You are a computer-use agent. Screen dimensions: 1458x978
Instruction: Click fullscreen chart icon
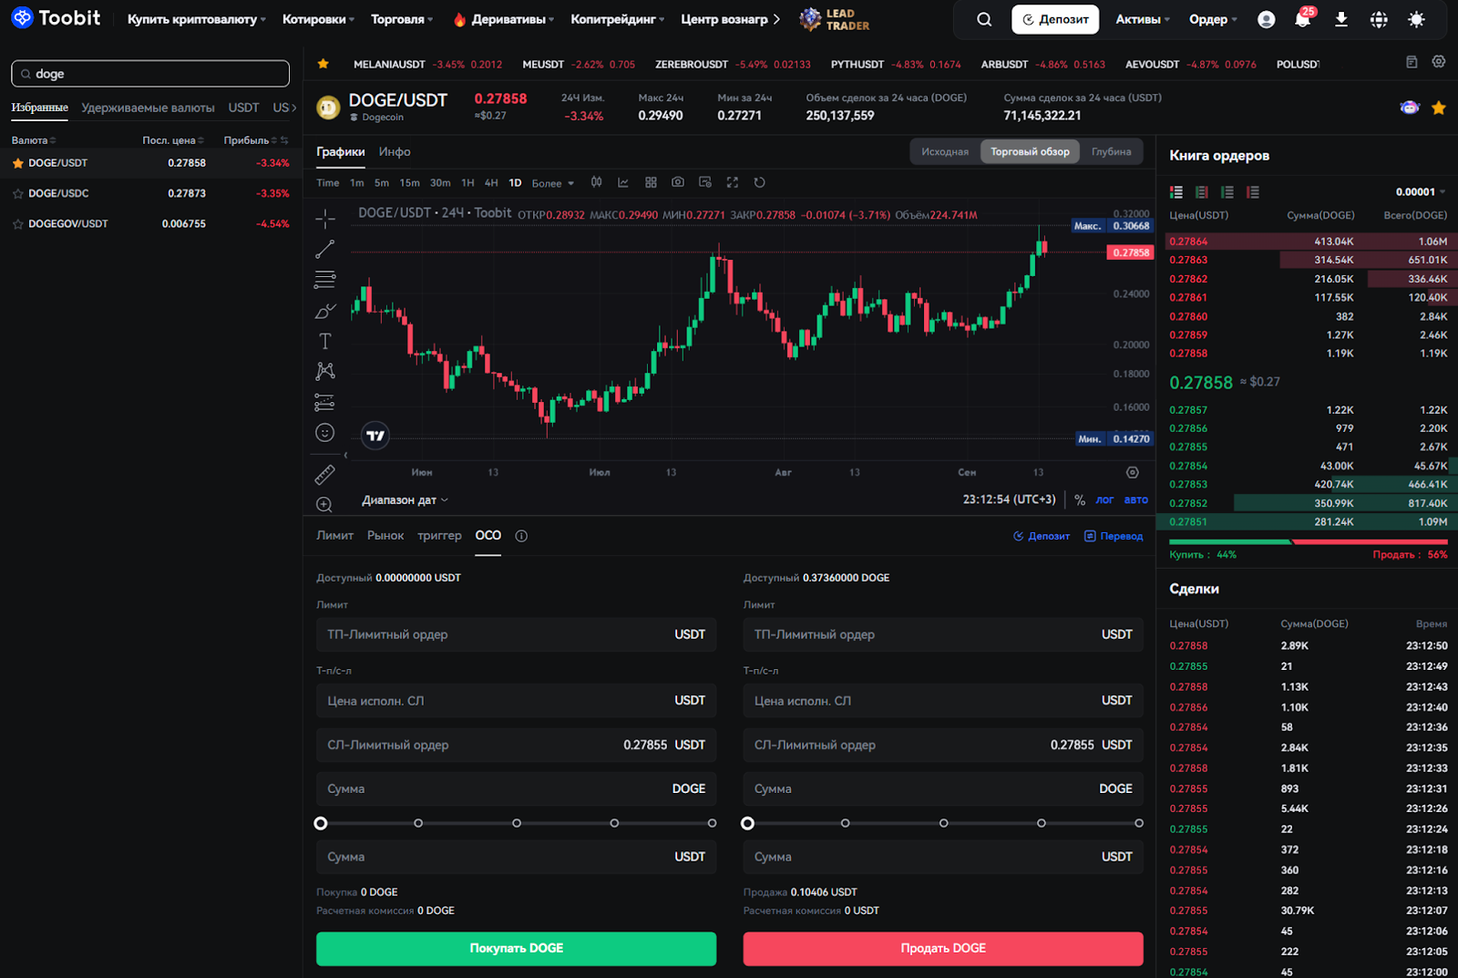(x=733, y=182)
